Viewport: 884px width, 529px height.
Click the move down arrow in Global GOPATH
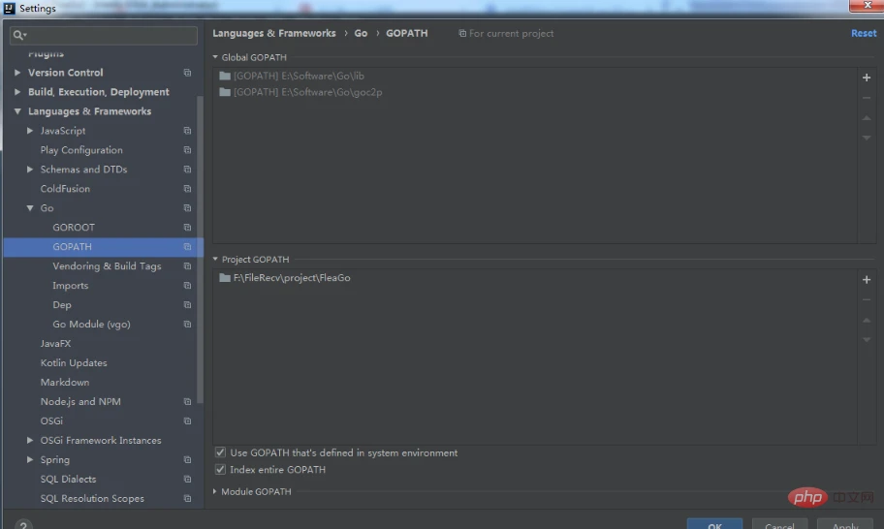(867, 138)
